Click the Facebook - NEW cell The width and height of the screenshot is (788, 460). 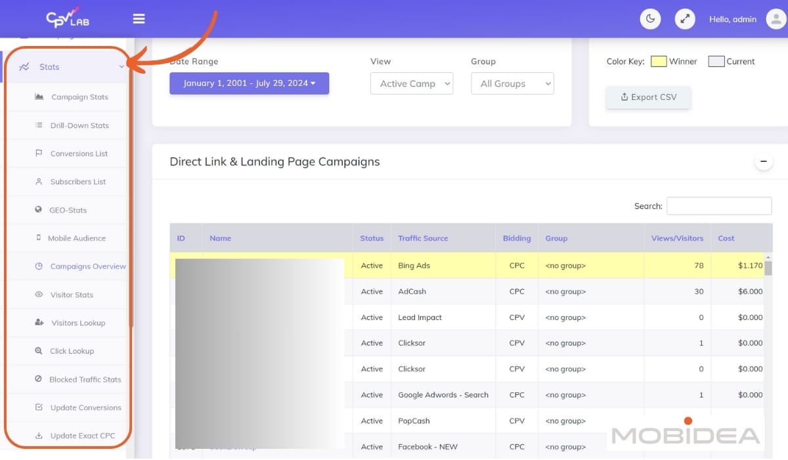[443, 447]
